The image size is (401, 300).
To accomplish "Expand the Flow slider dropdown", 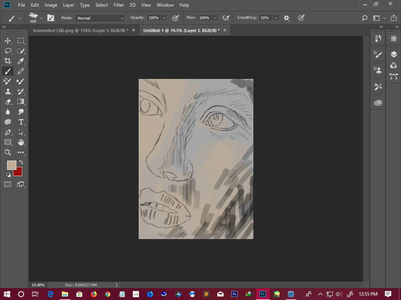I will click(x=215, y=18).
